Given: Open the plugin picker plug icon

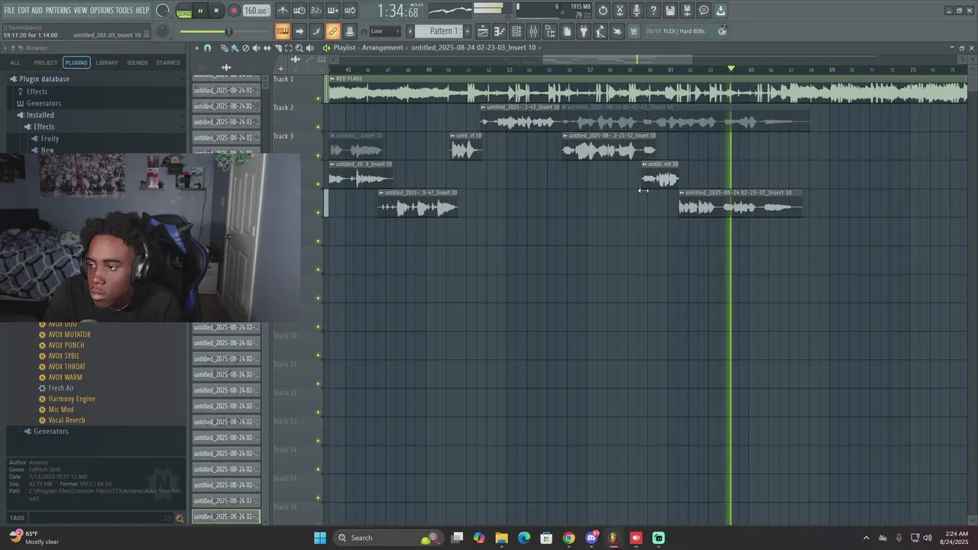Looking at the screenshot, I should (x=584, y=31).
